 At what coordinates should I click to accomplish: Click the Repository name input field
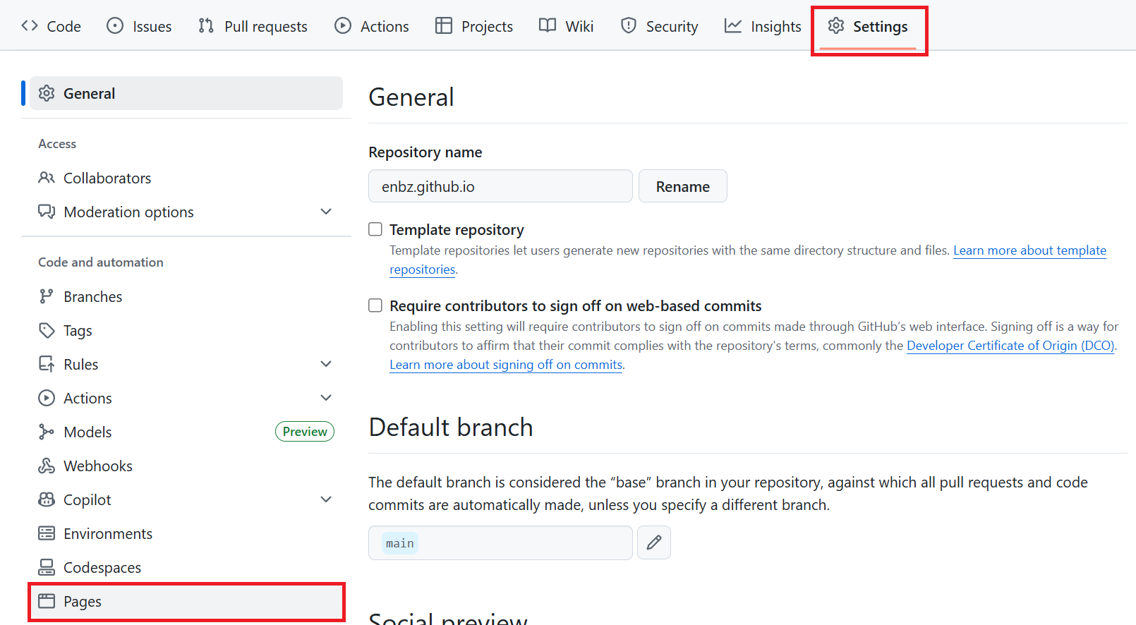[500, 186]
